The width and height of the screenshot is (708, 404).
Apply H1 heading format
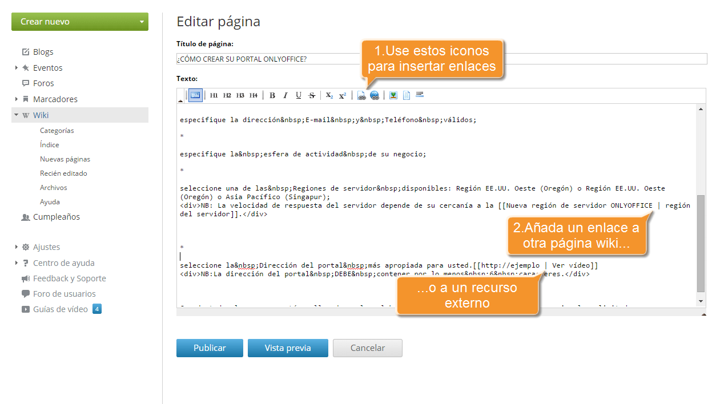[x=214, y=95]
